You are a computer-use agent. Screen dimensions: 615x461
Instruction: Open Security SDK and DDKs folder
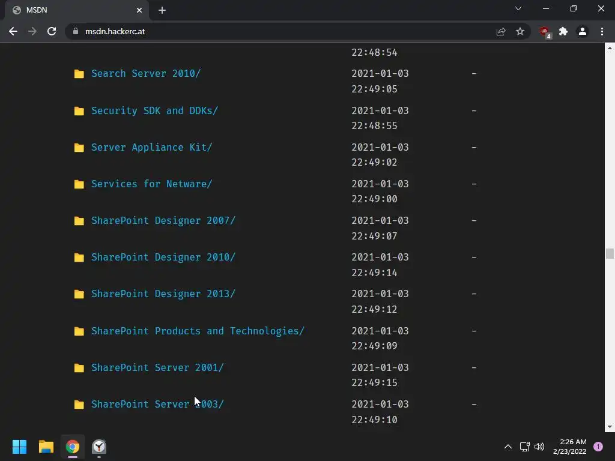pos(154,110)
